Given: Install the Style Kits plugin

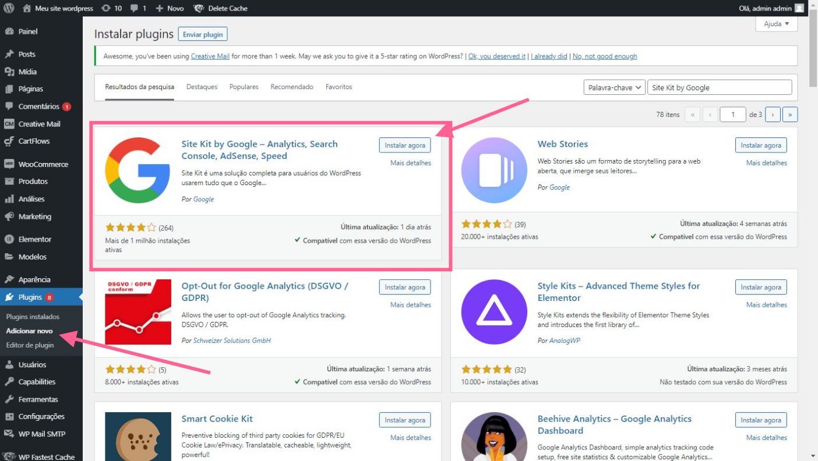Looking at the screenshot, I should (x=761, y=287).
